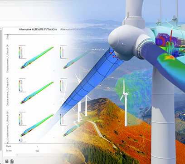Collapse the small triangle above the top blade row

[x=54, y=37]
